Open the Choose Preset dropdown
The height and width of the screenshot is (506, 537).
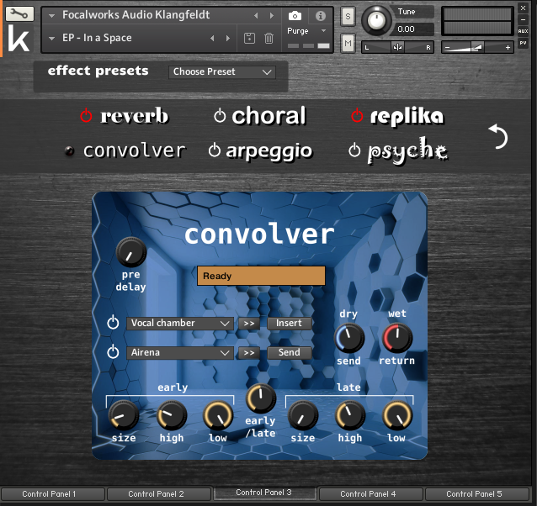[x=222, y=72]
